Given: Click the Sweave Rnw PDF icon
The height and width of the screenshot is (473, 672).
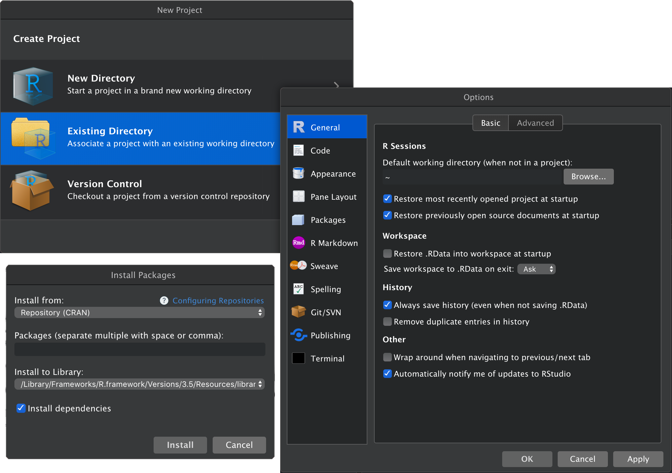Looking at the screenshot, I should click(298, 265).
